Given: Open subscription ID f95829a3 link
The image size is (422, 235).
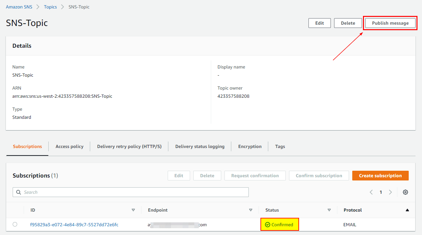Looking at the screenshot, I should coord(74,225).
